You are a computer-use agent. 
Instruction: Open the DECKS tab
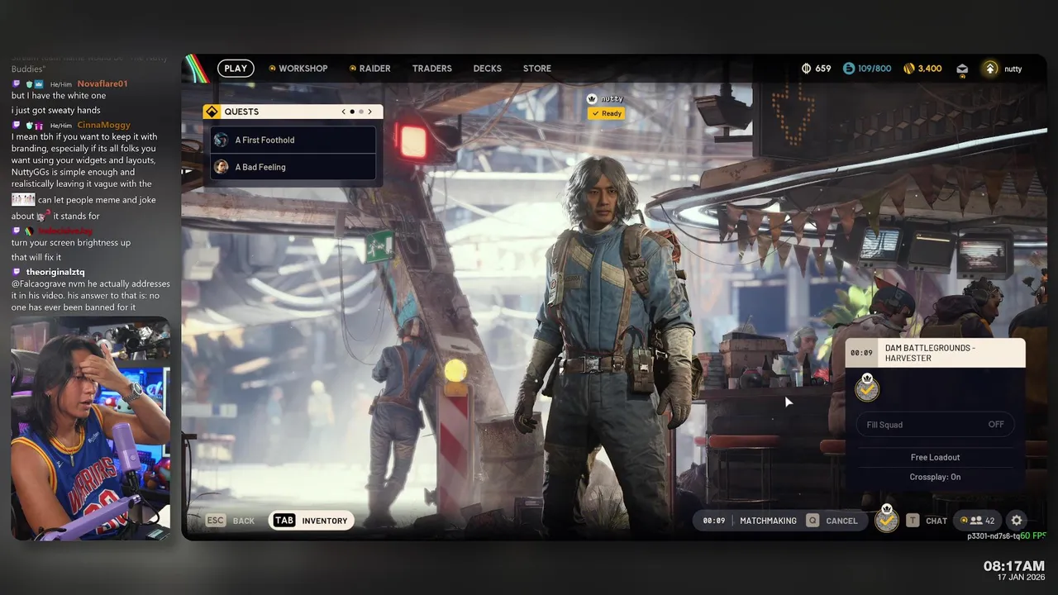coord(488,69)
